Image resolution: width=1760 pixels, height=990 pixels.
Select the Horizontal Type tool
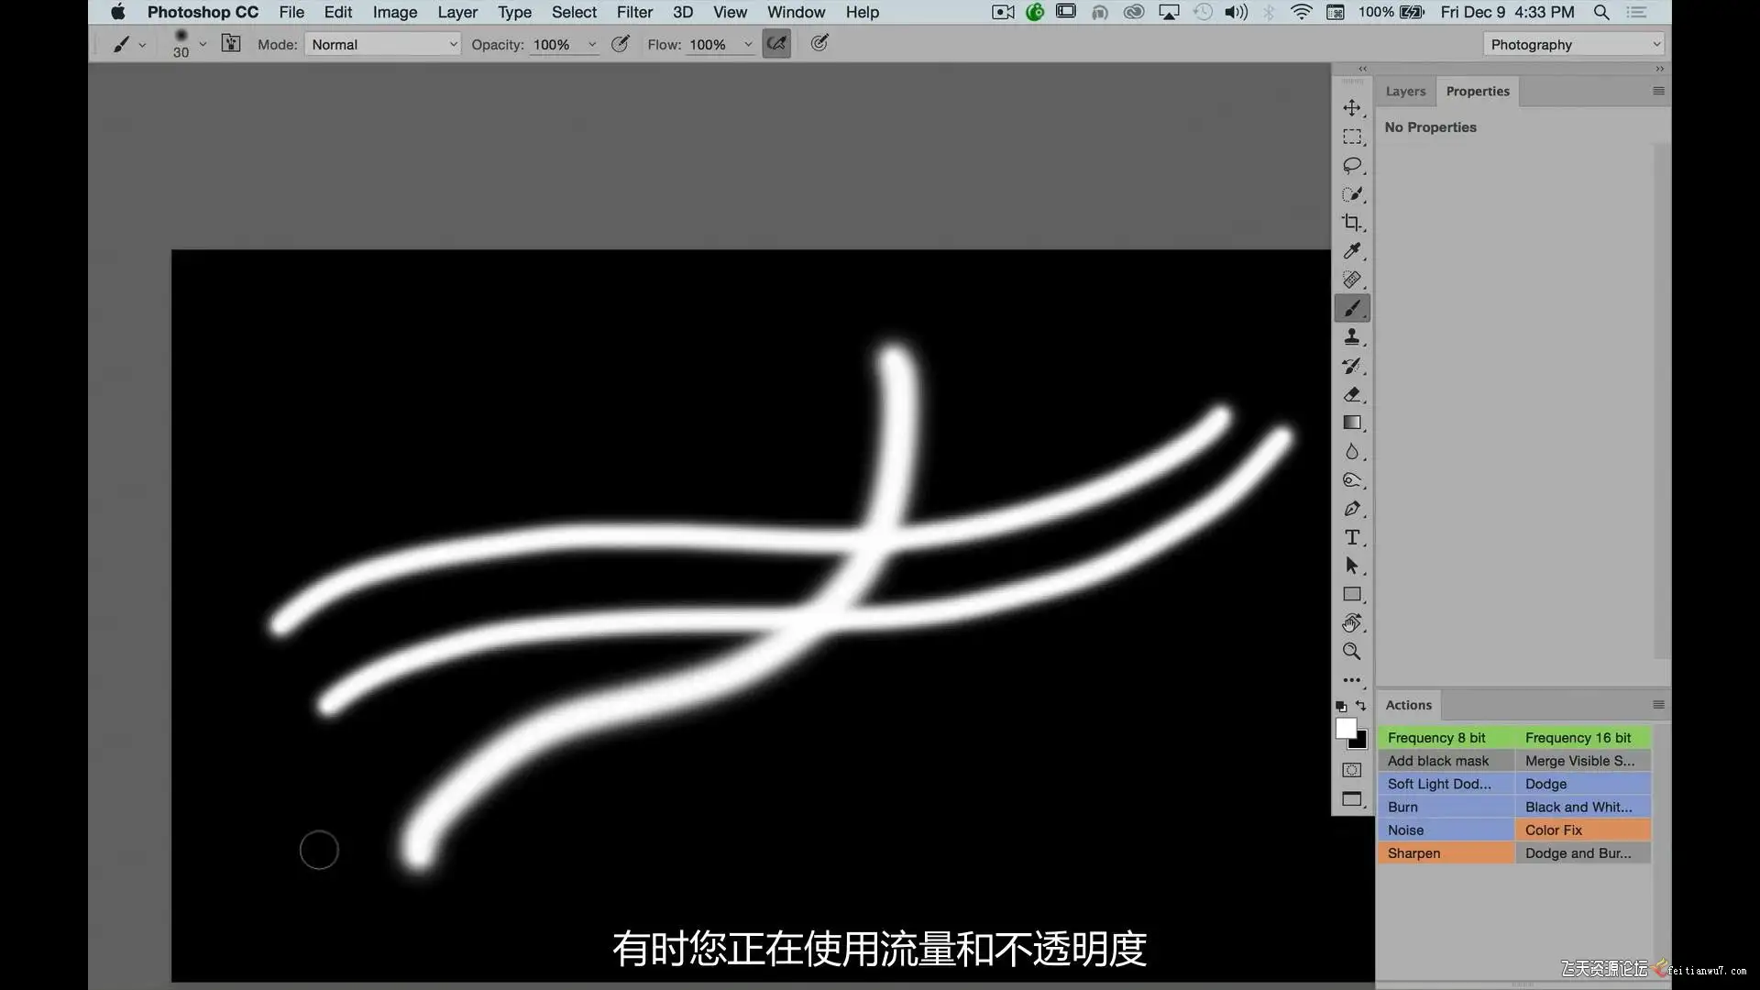coord(1352,538)
